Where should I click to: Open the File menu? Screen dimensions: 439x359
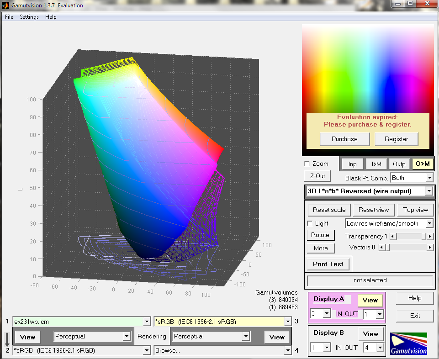tap(9, 17)
